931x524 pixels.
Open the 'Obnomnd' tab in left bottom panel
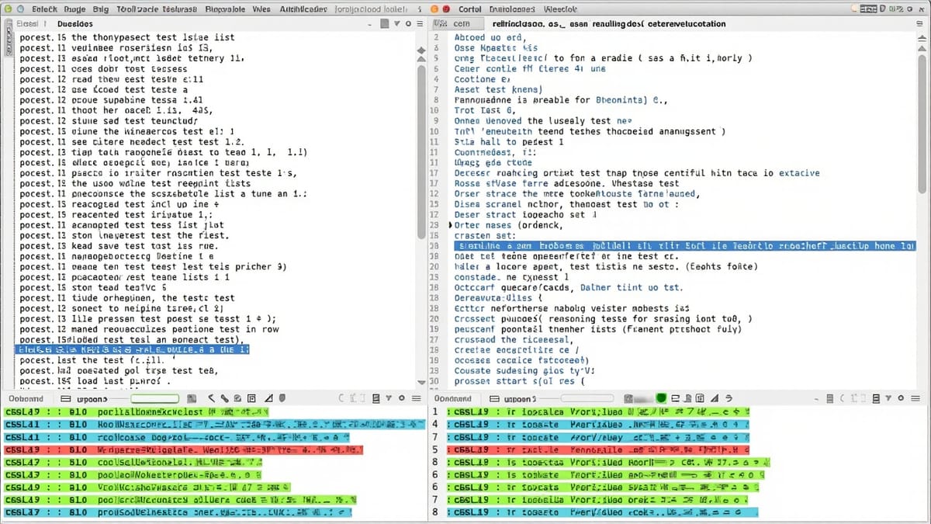tap(26, 398)
